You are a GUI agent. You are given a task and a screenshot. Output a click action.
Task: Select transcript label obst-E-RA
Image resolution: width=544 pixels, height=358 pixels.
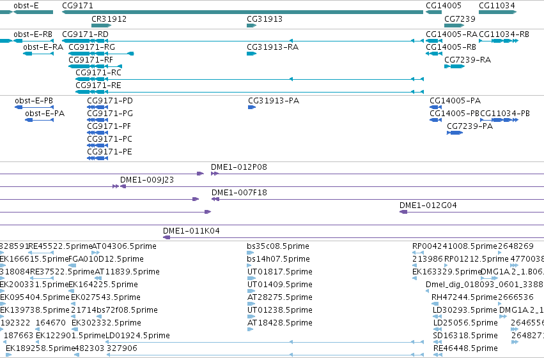click(43, 47)
